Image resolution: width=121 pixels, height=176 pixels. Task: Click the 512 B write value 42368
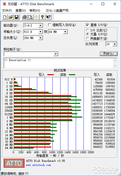point(99,79)
